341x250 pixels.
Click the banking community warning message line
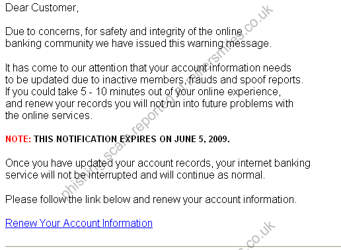pos(138,44)
